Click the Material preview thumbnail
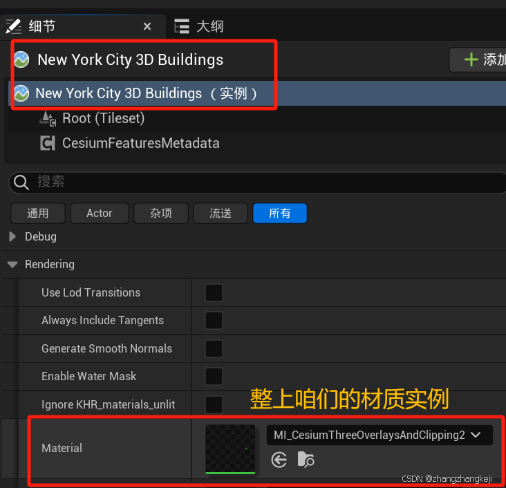Screen dimensions: 506x488 [x=230, y=449]
